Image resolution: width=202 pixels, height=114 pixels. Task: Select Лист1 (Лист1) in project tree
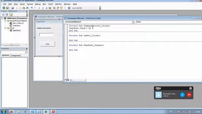[18, 23]
